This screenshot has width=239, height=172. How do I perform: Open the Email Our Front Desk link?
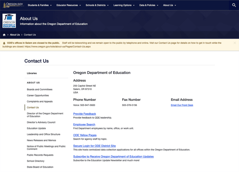pos(182,105)
